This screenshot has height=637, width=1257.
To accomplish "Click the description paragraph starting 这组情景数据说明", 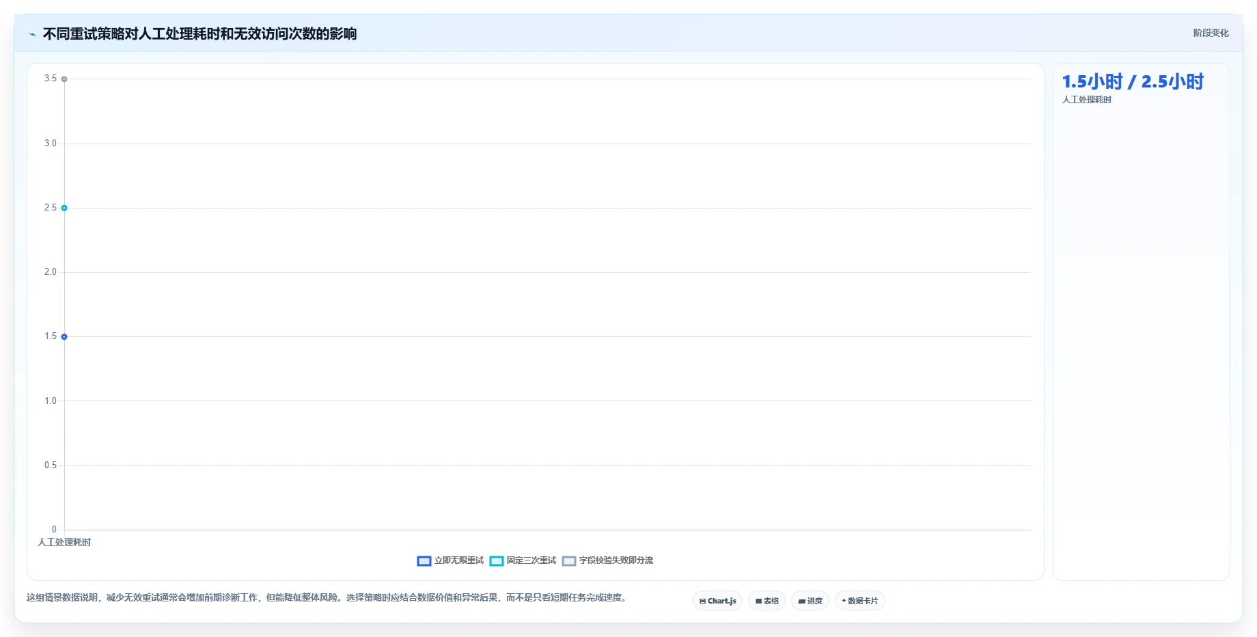I will tap(327, 597).
